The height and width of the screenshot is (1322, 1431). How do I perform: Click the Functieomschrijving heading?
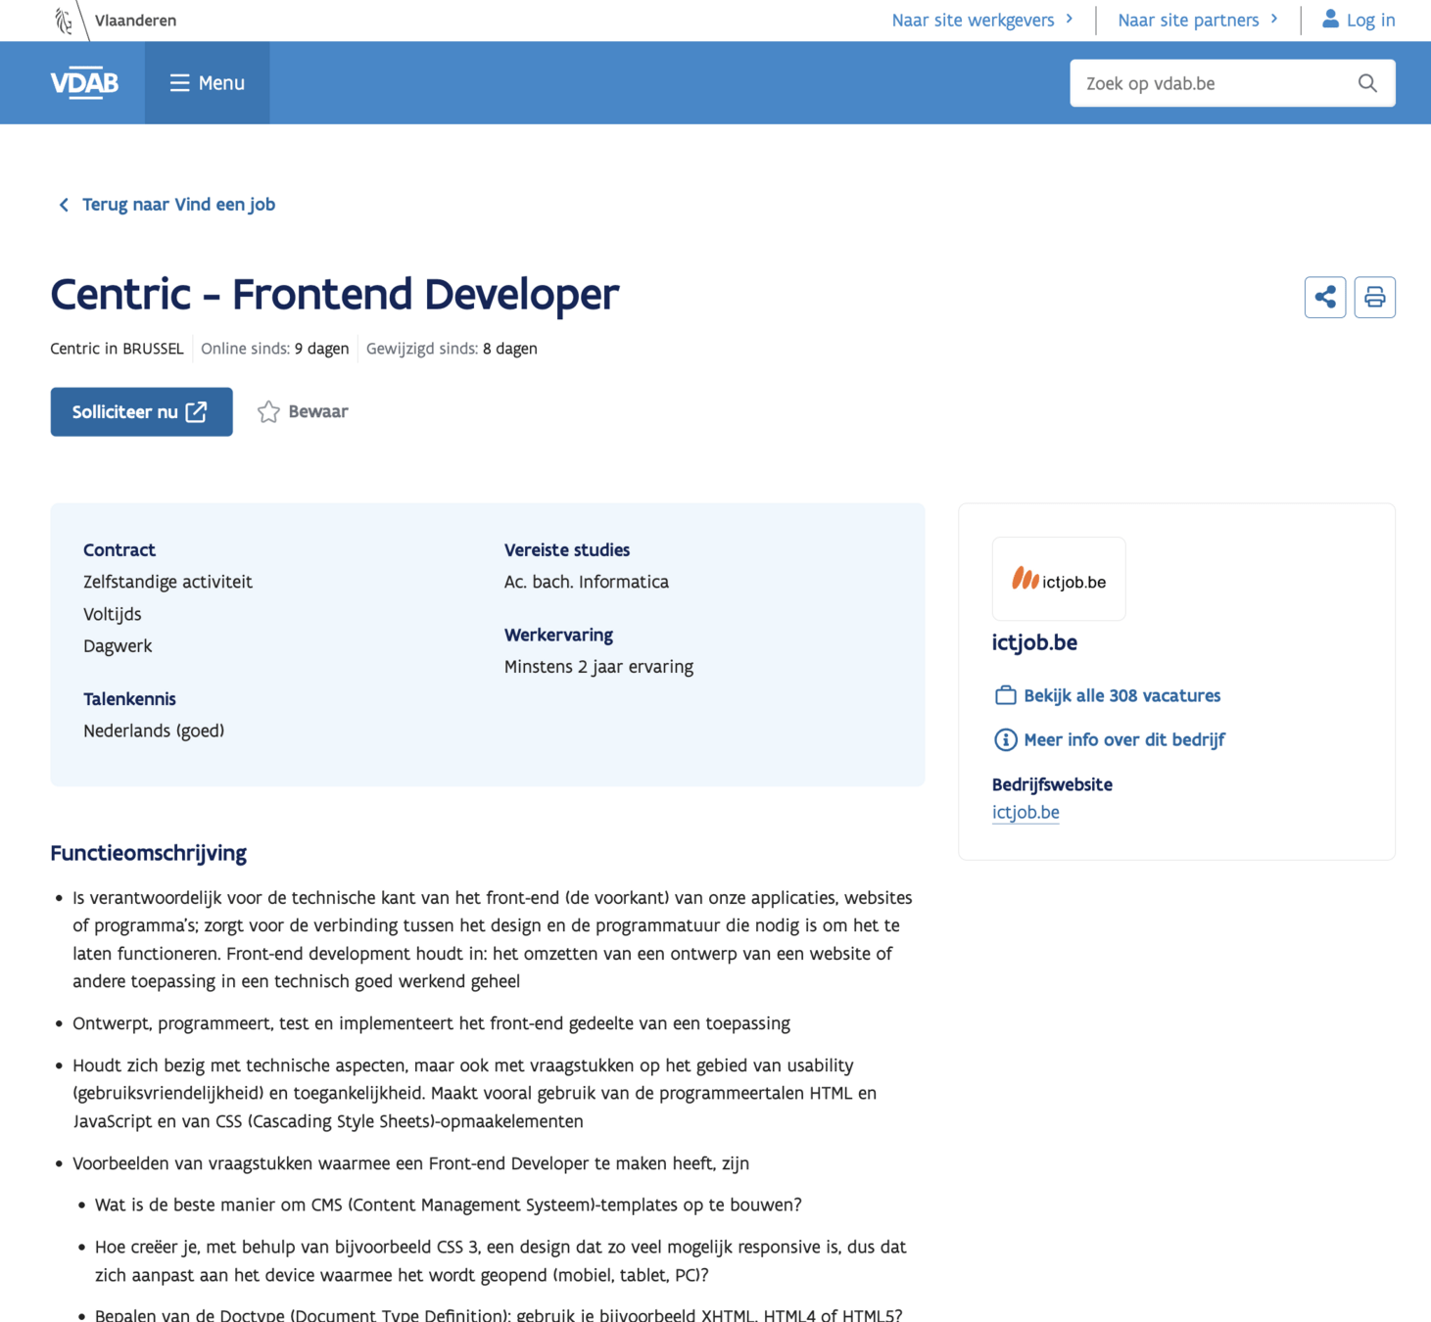(149, 853)
